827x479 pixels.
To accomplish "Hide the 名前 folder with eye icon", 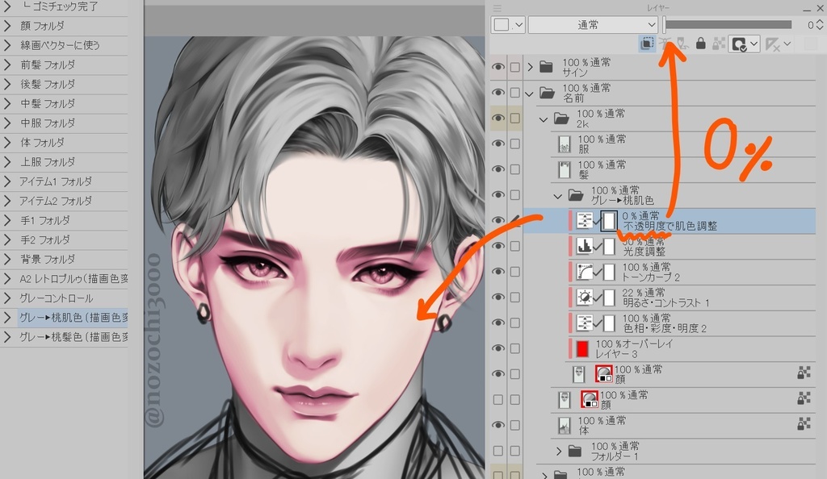I will click(x=497, y=93).
